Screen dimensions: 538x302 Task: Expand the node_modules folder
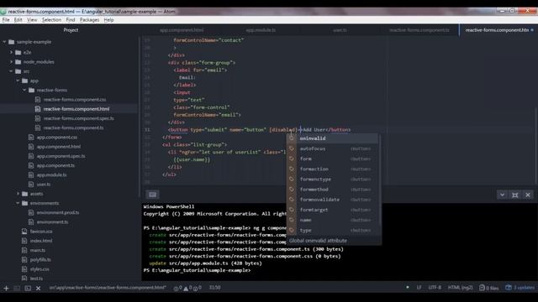pyautogui.click(x=11, y=62)
